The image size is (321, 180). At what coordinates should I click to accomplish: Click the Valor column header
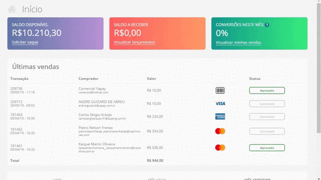(x=152, y=79)
